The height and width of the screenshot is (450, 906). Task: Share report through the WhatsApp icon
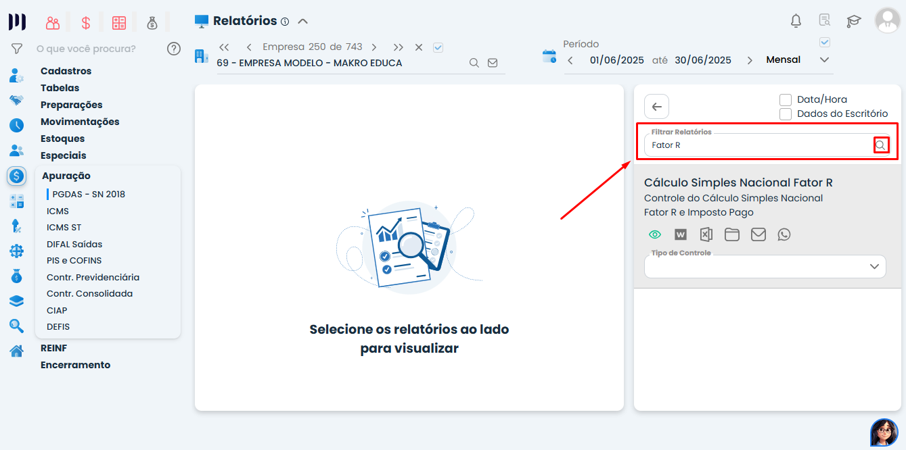[x=784, y=234]
